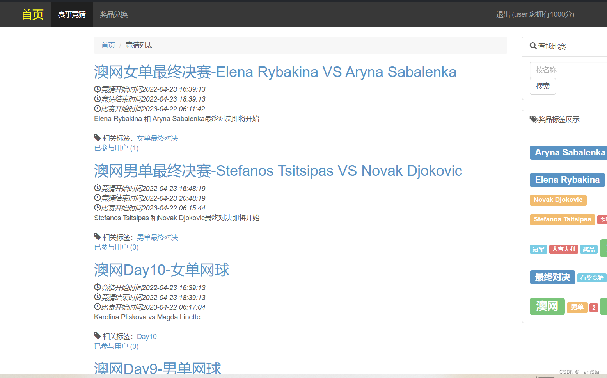Click tag icon beside 相关标签 Day10
This screenshot has width=607, height=378.
[98, 336]
